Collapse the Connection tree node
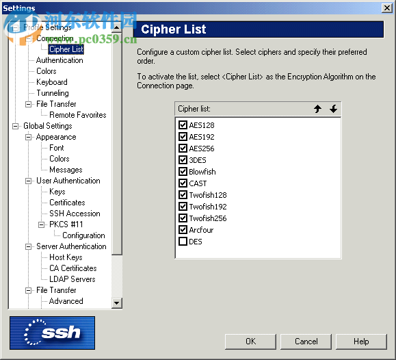This screenshot has height=360, width=396. (x=29, y=38)
